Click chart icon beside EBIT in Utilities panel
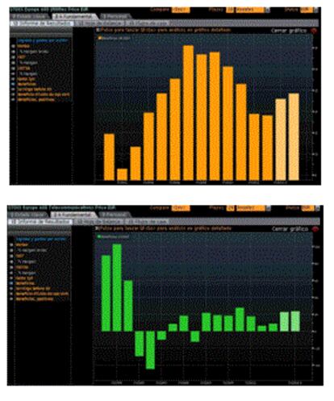This screenshot has width=334, height=401. [13, 57]
